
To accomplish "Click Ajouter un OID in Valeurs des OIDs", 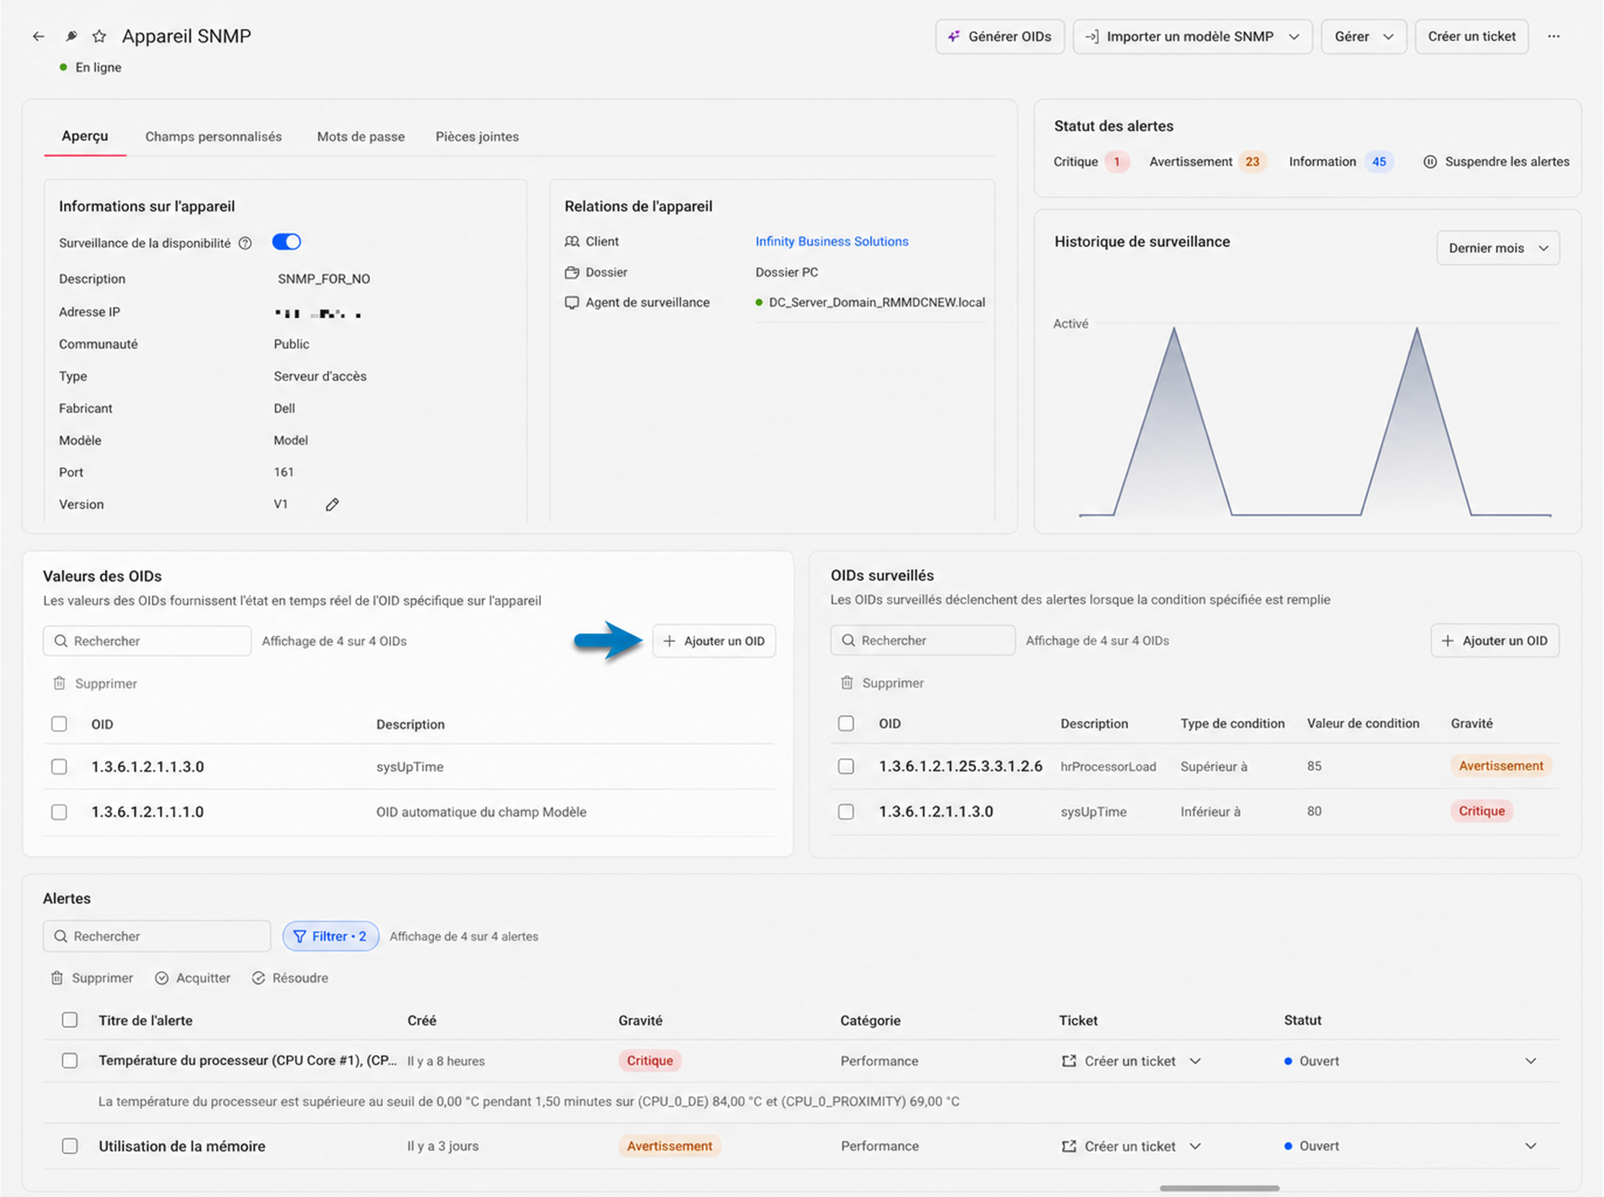I will [x=713, y=641].
